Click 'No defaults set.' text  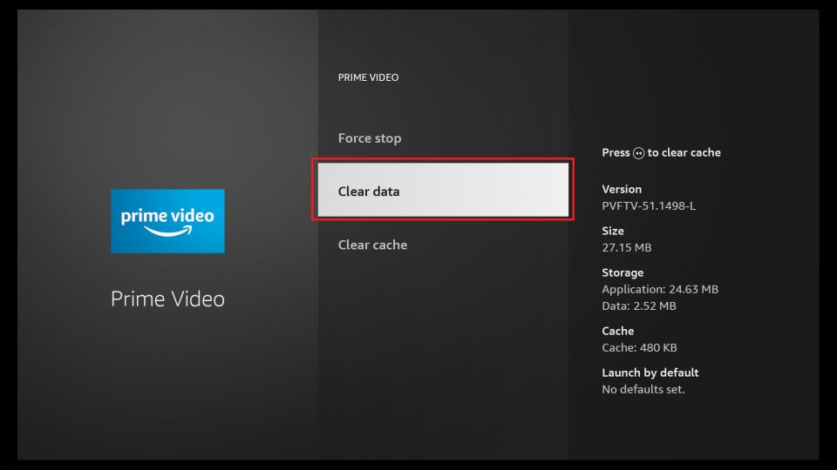(643, 389)
